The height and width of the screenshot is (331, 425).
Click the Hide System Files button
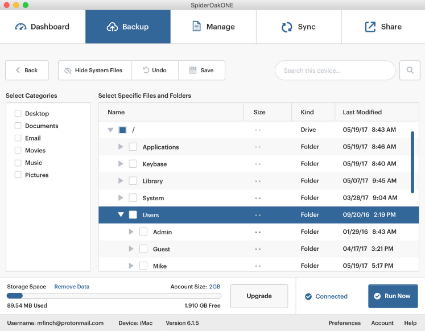(95, 70)
